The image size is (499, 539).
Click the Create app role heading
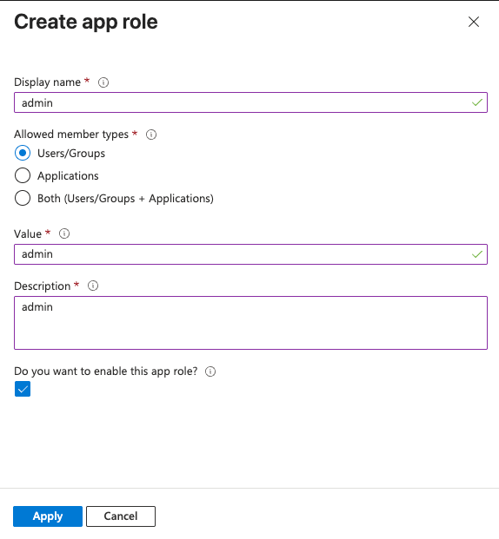[x=86, y=22]
